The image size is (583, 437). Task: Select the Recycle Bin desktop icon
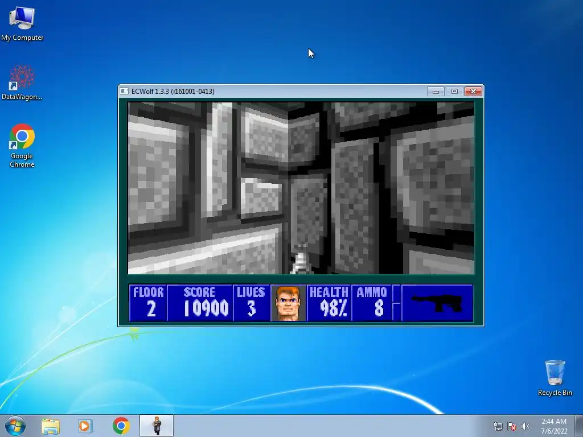pos(555,378)
